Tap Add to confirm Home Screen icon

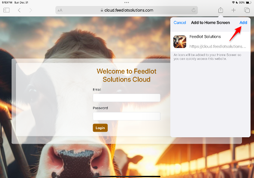pyautogui.click(x=243, y=22)
